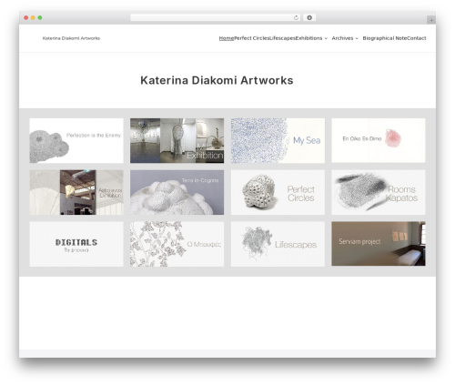The height and width of the screenshot is (385, 455).
Task: Open the Contact page link
Action: (417, 38)
